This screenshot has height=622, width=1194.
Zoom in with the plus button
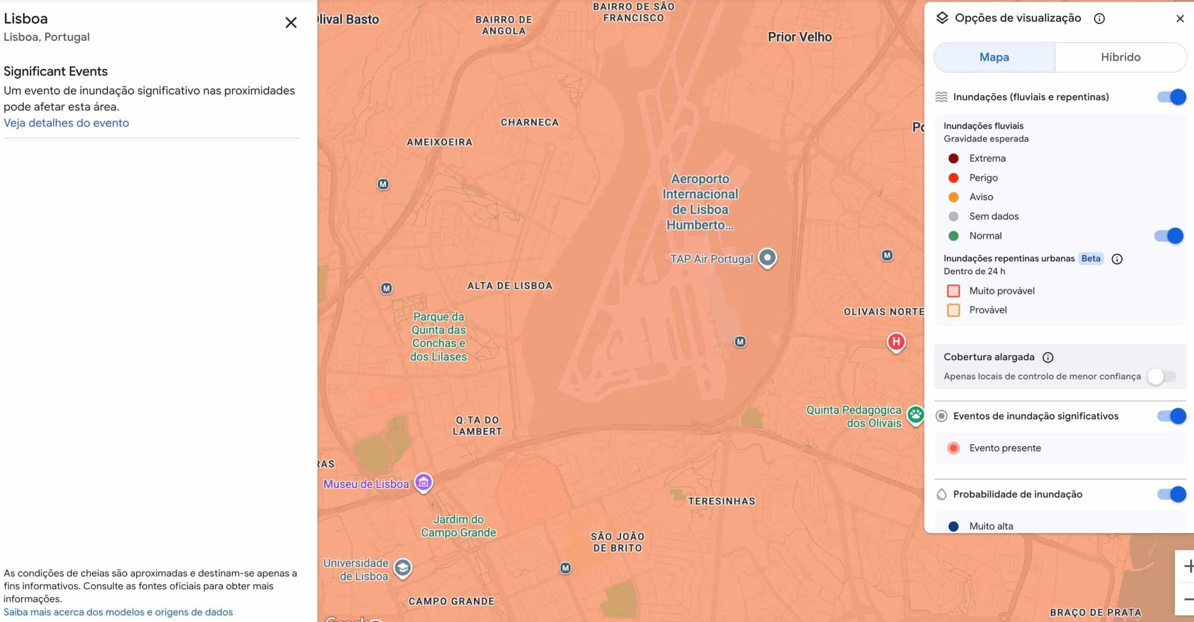coord(1188,566)
